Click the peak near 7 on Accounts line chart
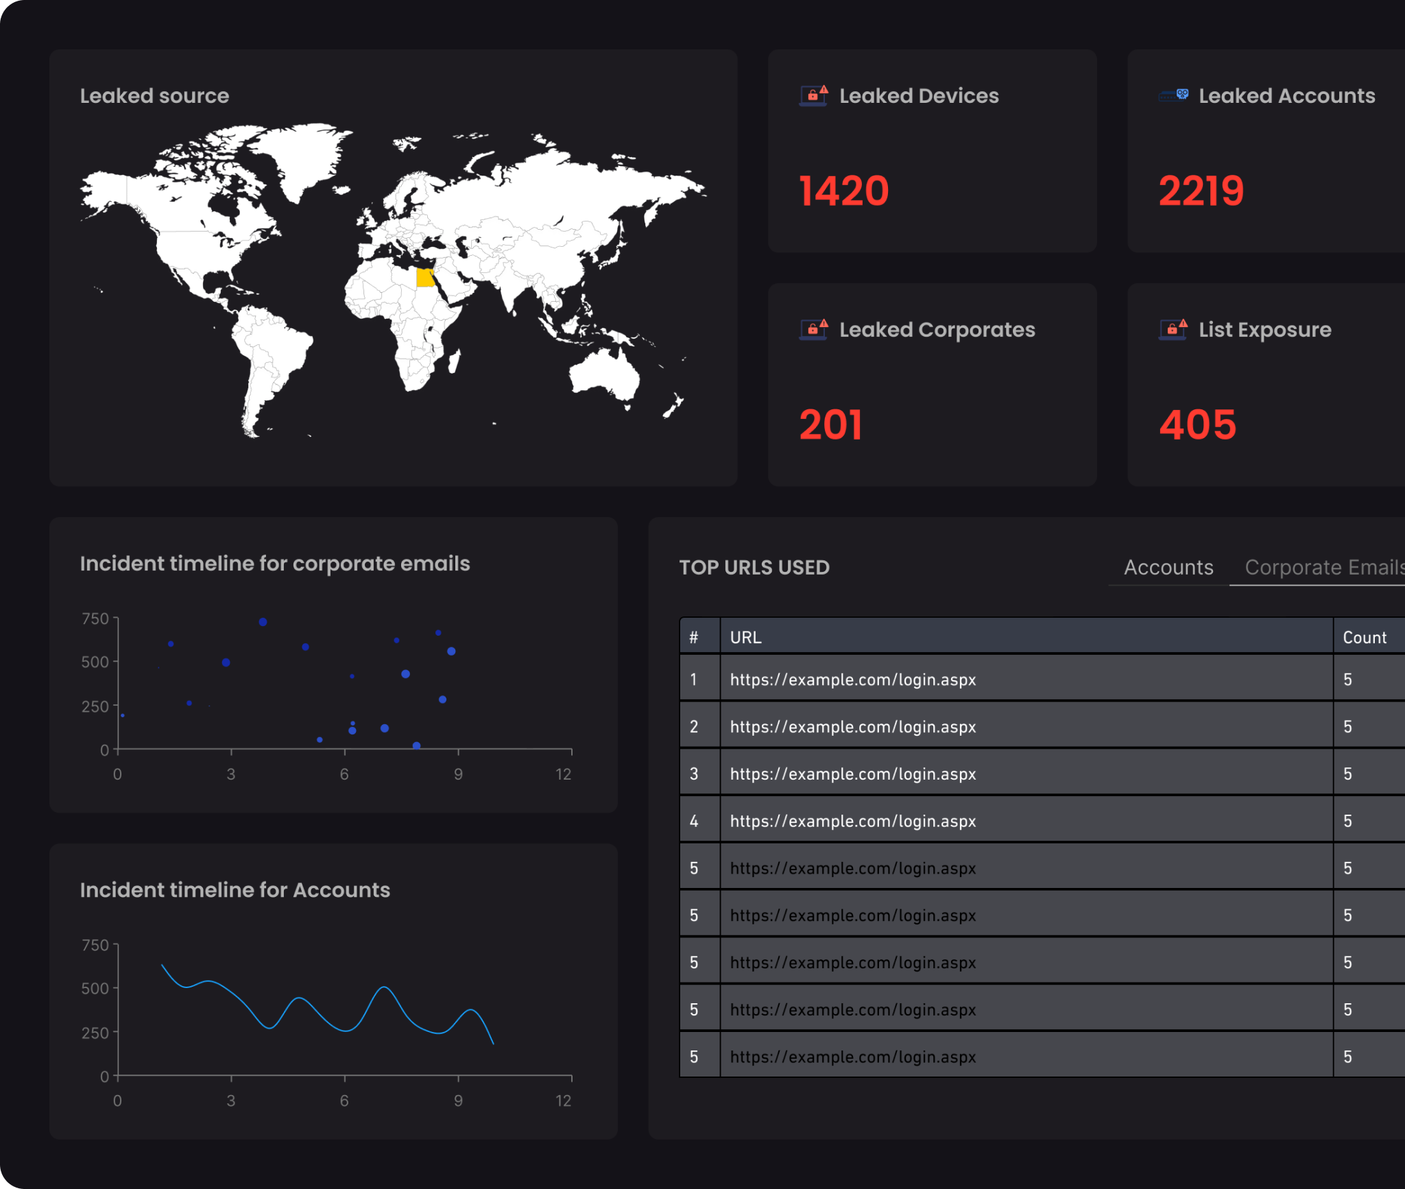 pyautogui.click(x=385, y=988)
